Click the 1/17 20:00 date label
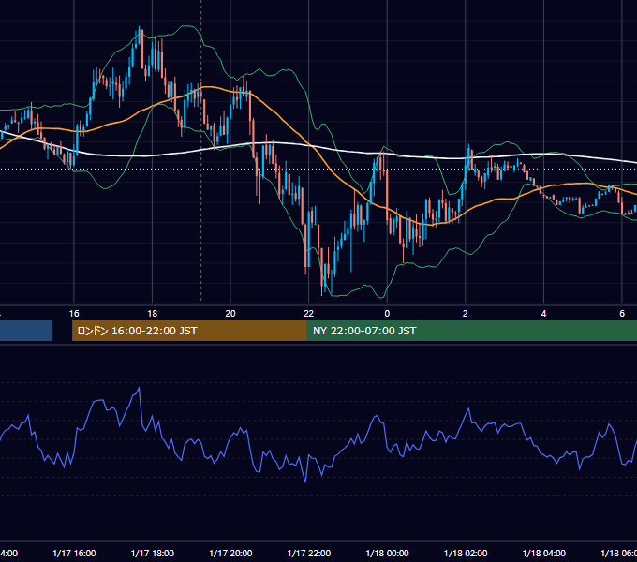 pyautogui.click(x=230, y=553)
